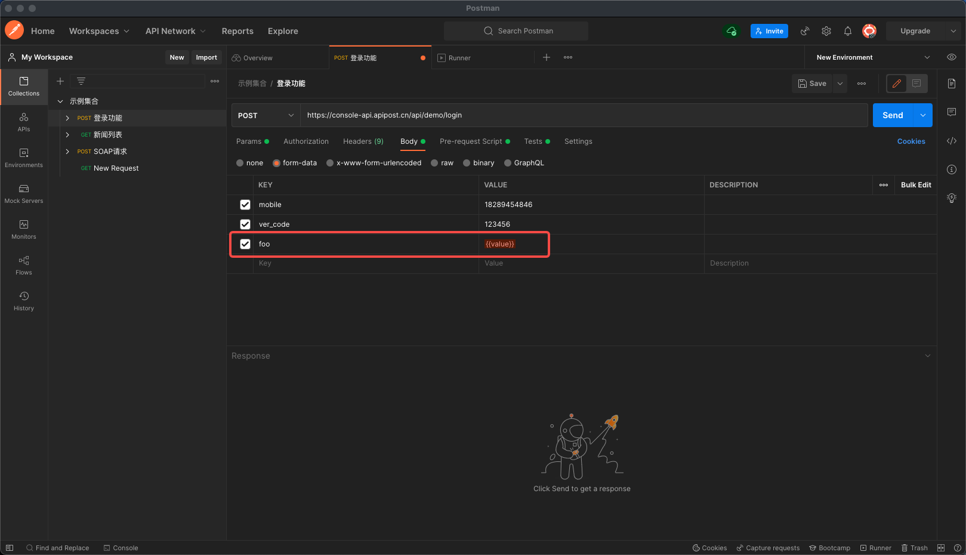Add a new request tab
This screenshot has height=555, width=966.
tap(547, 57)
